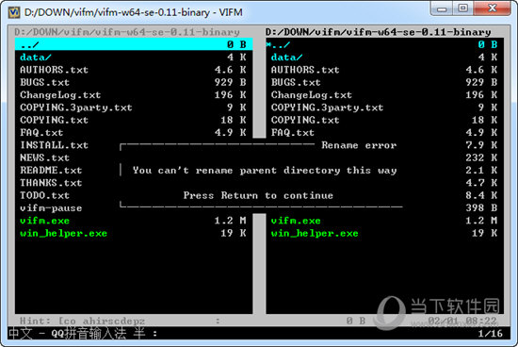
Task: Click the Rename error dialog title
Action: click(x=359, y=145)
